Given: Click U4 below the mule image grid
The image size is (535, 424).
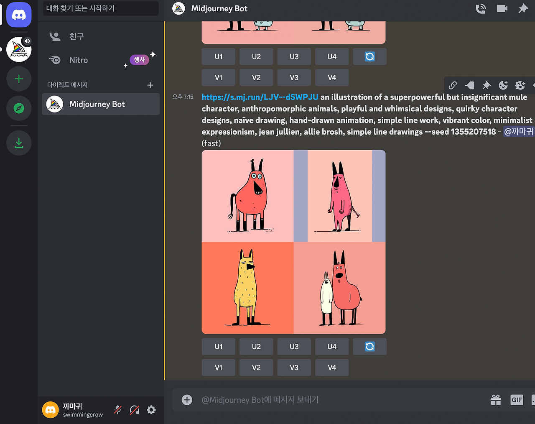Looking at the screenshot, I should tap(332, 347).
